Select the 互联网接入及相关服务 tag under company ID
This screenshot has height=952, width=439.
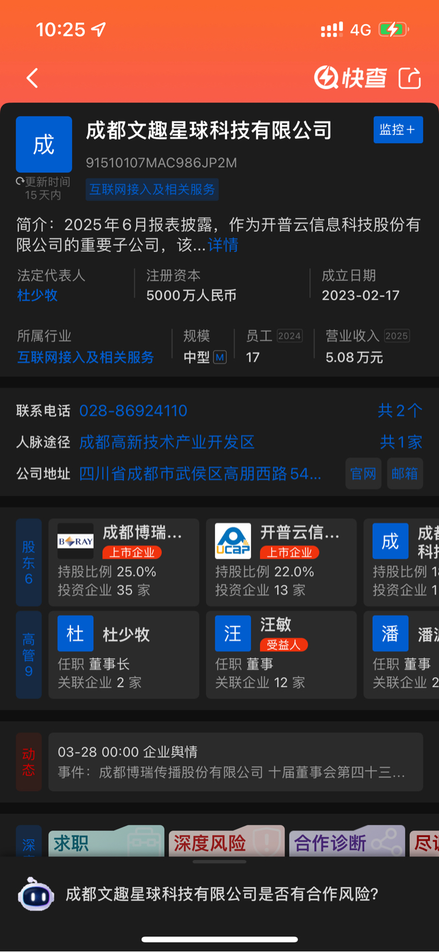coord(152,189)
